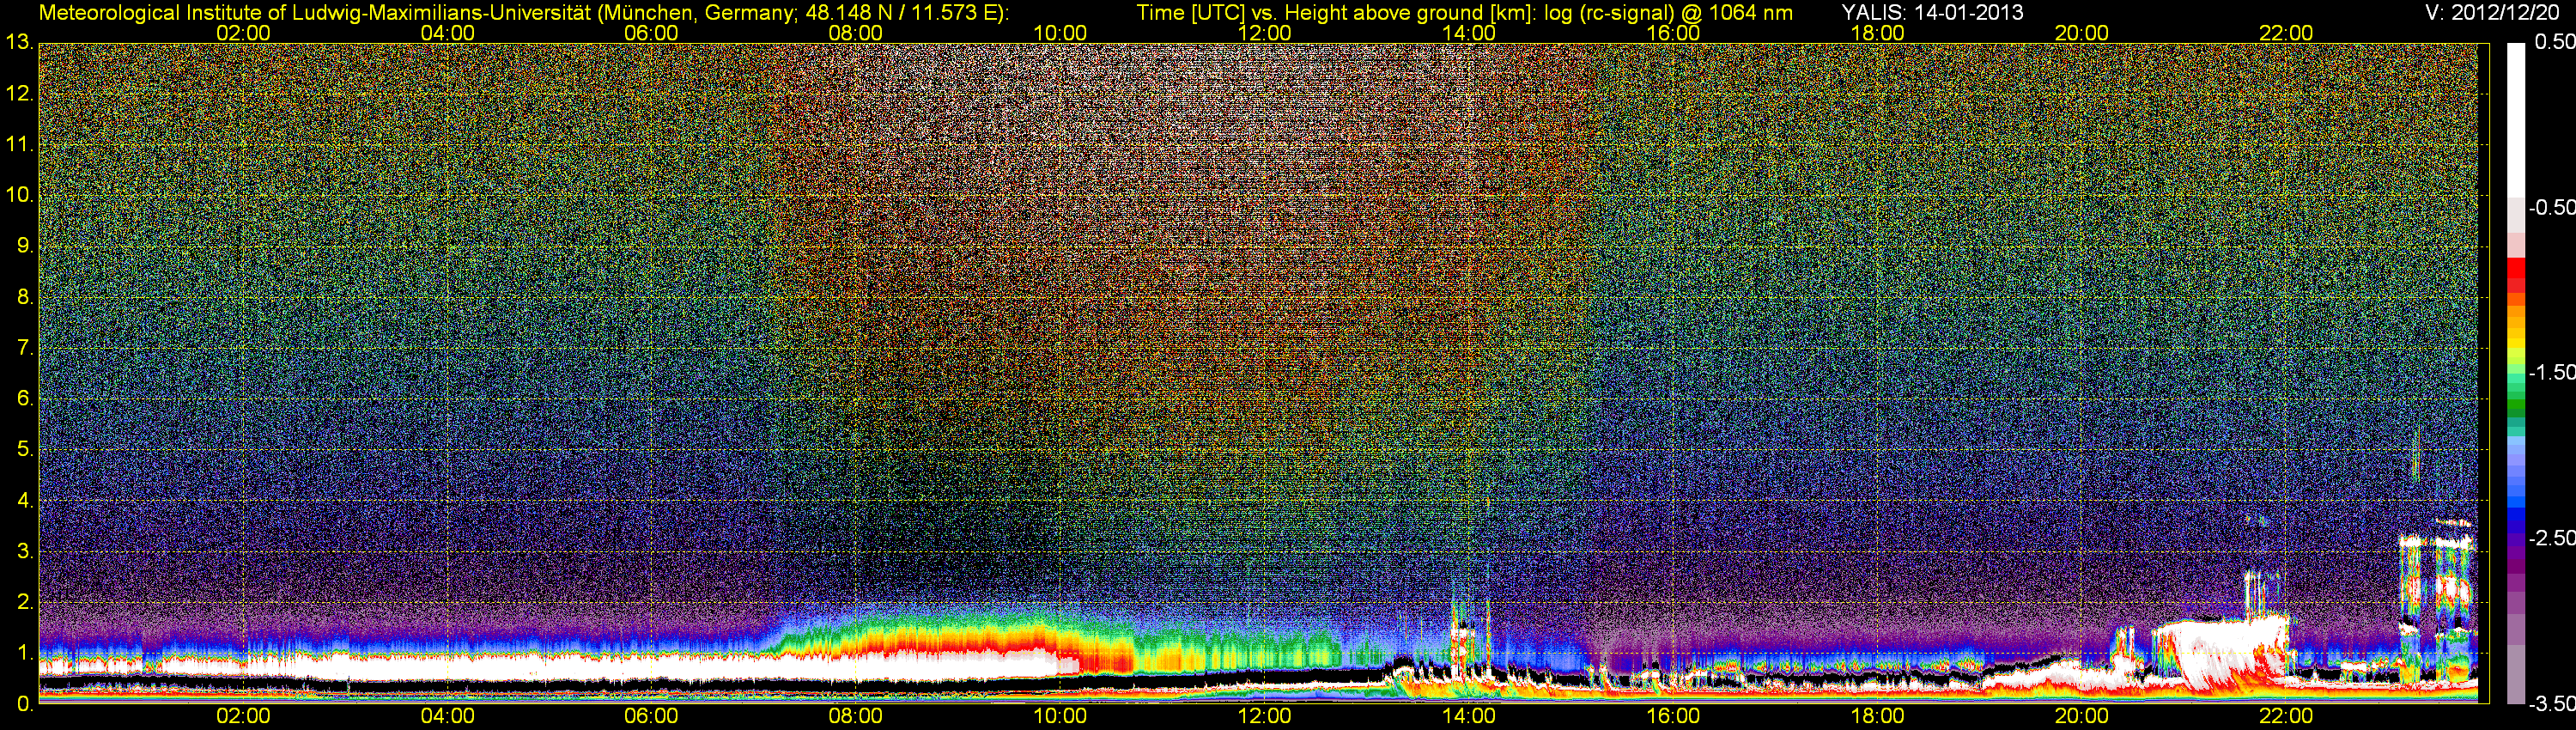Viewport: 2576px width, 730px height.
Task: Click the 18:00 label on the top time axis
Action: coord(1878,33)
